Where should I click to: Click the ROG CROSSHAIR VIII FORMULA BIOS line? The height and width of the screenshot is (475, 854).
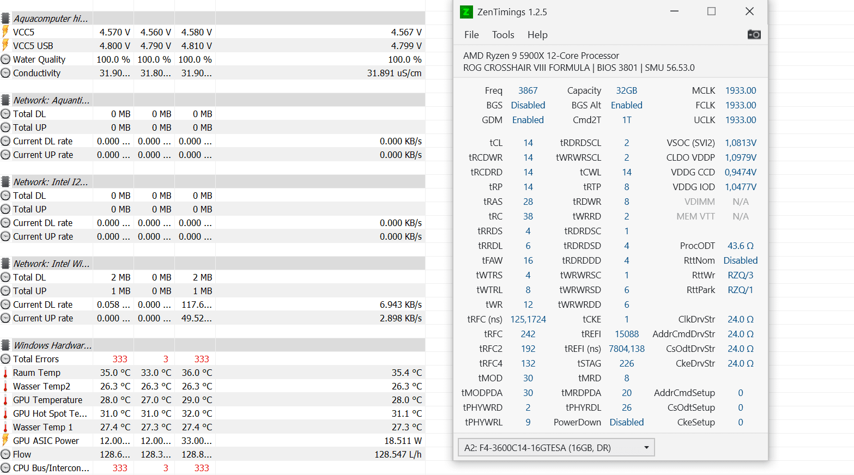coord(579,68)
